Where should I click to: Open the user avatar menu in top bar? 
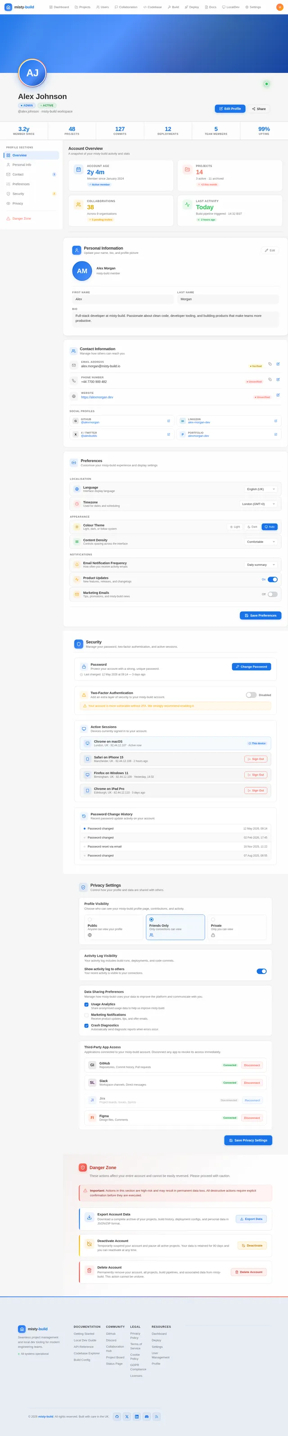pyautogui.click(x=279, y=7)
